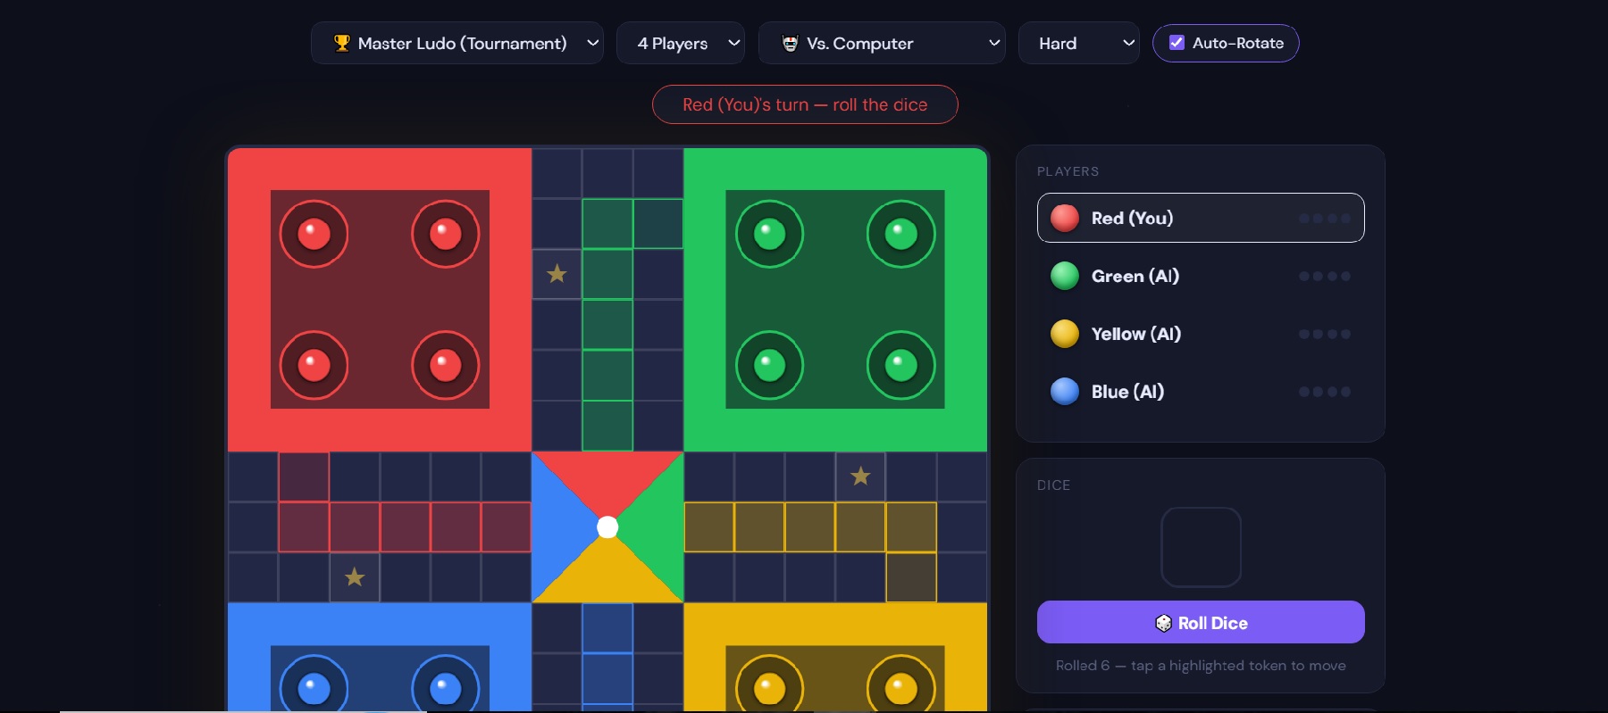This screenshot has height=713, width=1608.
Task: Click the blue ball icon beside Blue (AI)
Action: pos(1065,391)
